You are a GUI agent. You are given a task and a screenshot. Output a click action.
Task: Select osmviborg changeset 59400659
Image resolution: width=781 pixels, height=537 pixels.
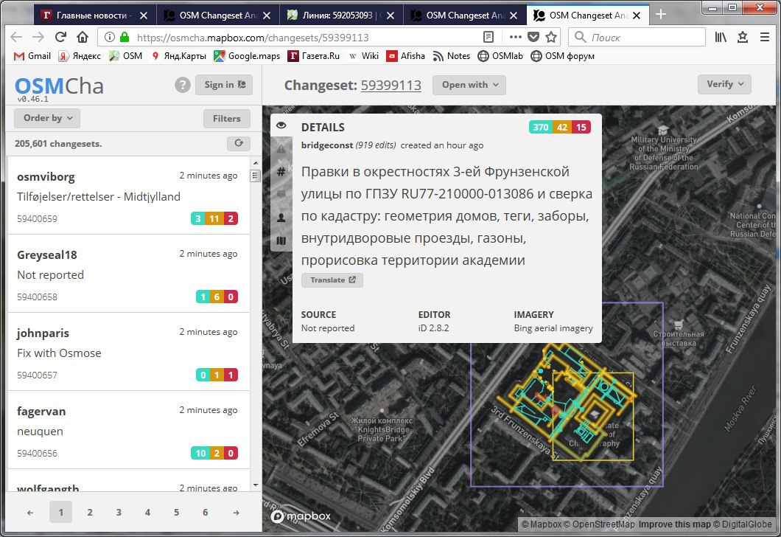point(128,195)
